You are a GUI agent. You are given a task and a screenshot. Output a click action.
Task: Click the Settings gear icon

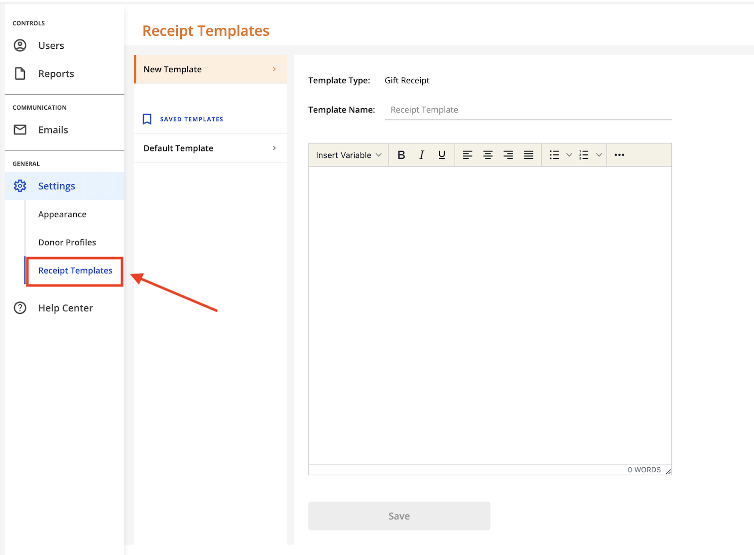pyautogui.click(x=20, y=186)
